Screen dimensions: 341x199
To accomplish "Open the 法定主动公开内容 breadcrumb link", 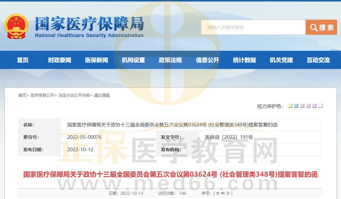I will point(74,95).
